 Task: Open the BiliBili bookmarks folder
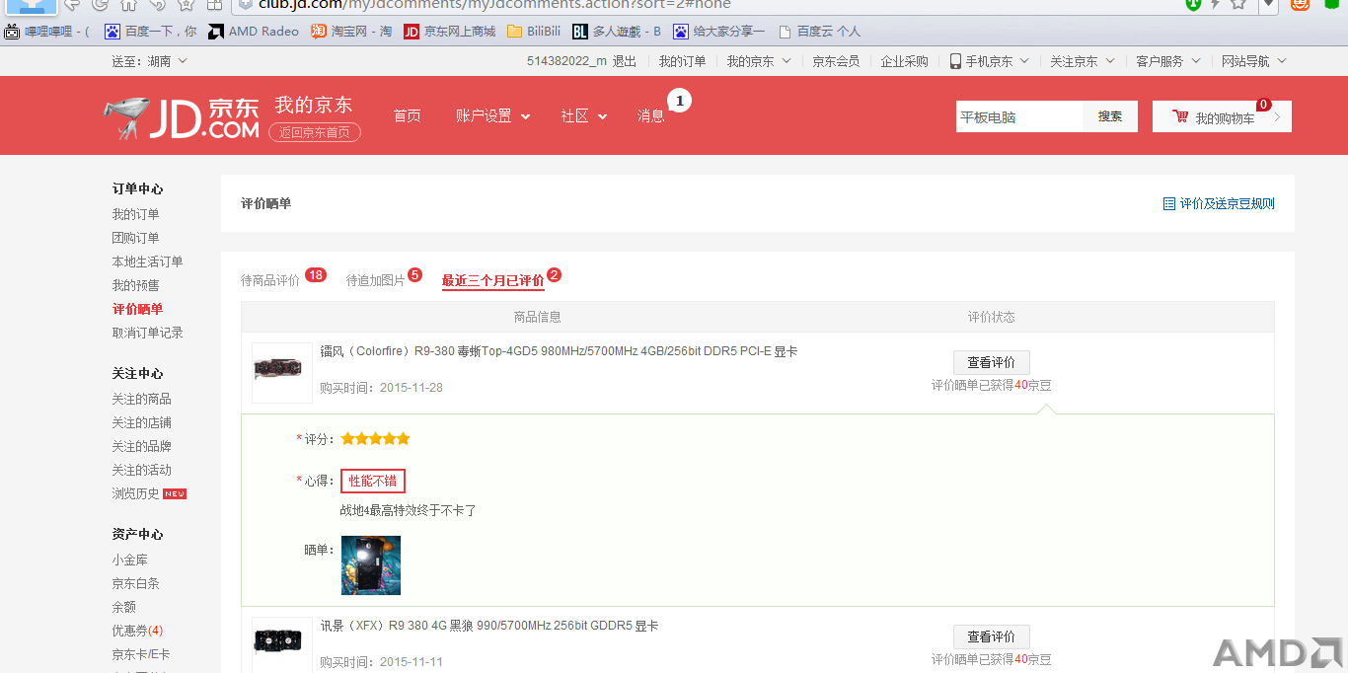point(534,32)
